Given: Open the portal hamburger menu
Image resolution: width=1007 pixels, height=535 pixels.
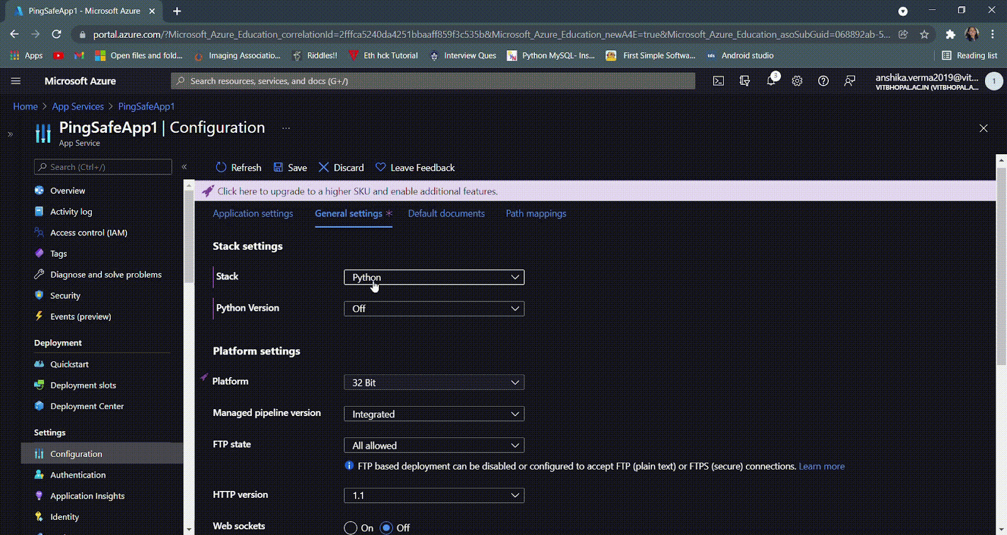Looking at the screenshot, I should click(16, 81).
